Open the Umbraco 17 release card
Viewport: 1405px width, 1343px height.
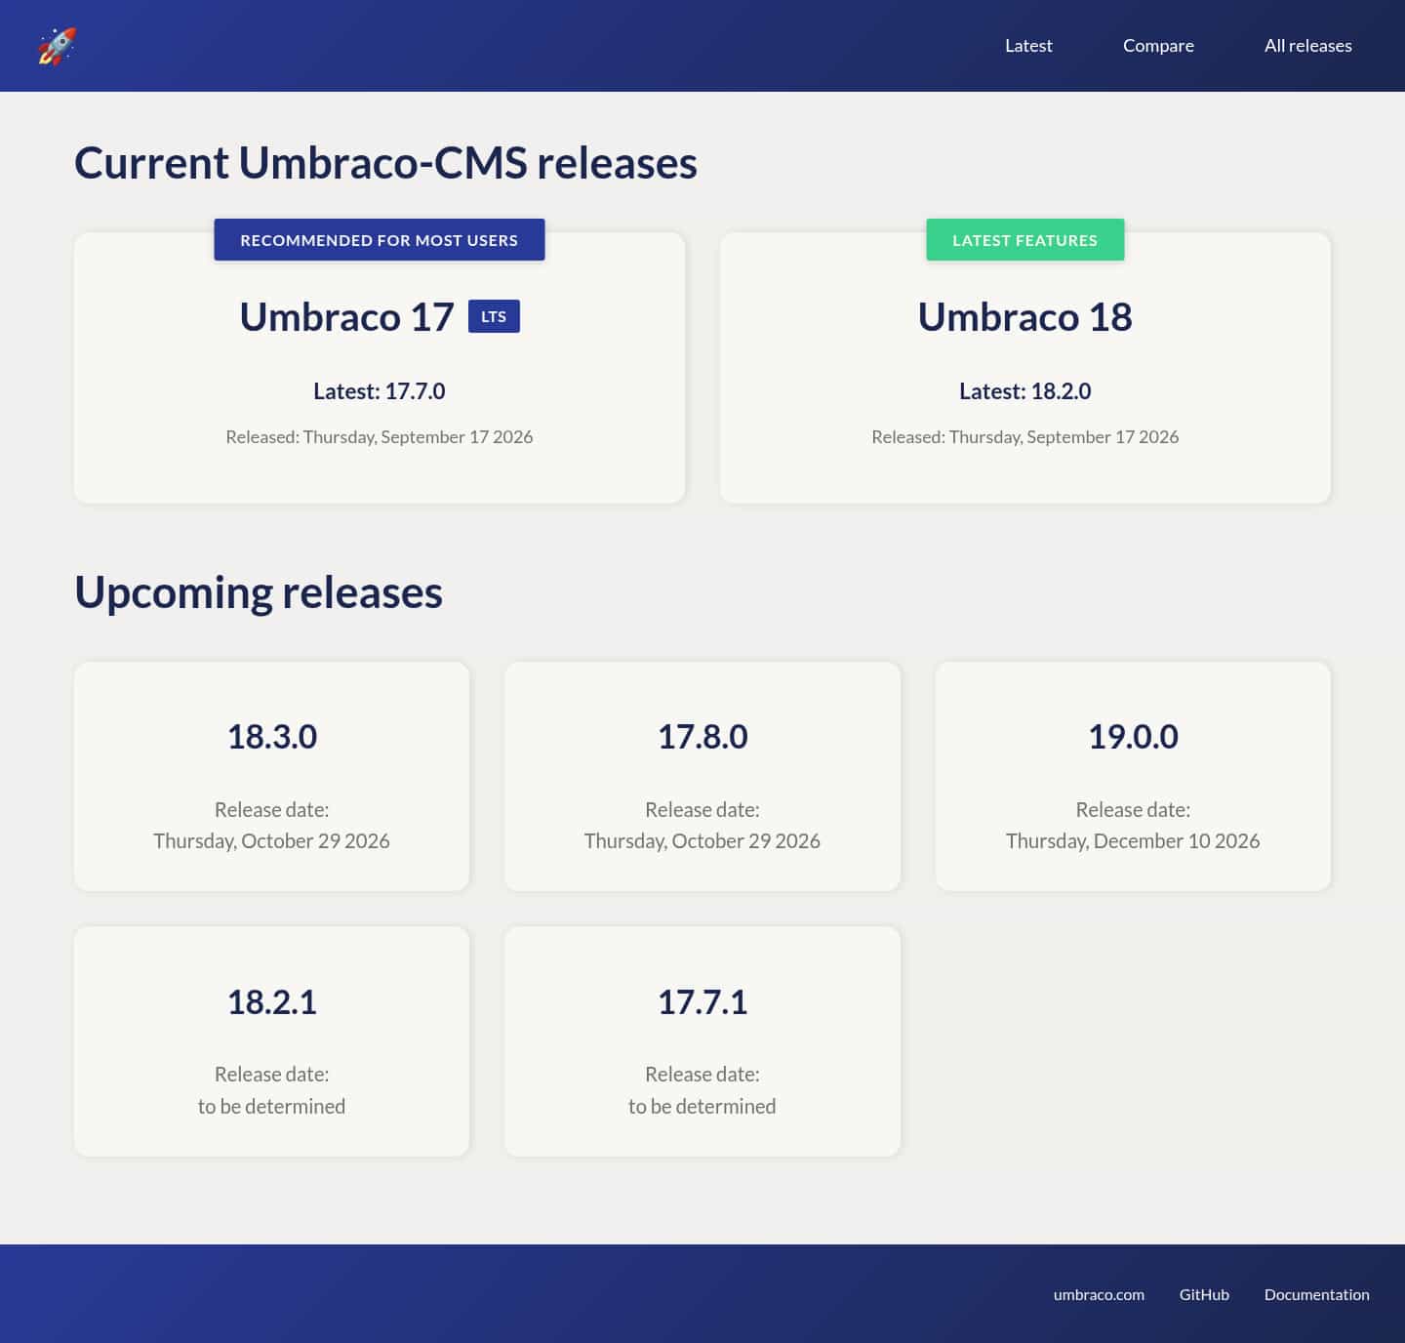click(380, 368)
